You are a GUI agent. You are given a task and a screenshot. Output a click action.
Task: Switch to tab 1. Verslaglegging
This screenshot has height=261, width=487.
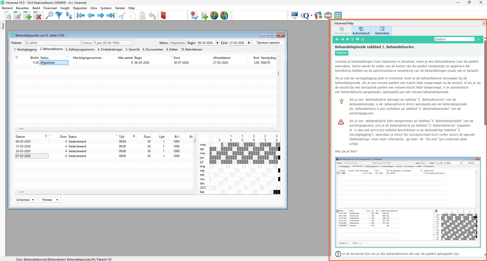click(x=25, y=49)
